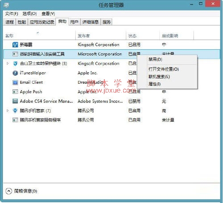This screenshot has width=223, height=203.
Task: Choose 打开文件位置(O) in context menu
Action: pos(164,69)
